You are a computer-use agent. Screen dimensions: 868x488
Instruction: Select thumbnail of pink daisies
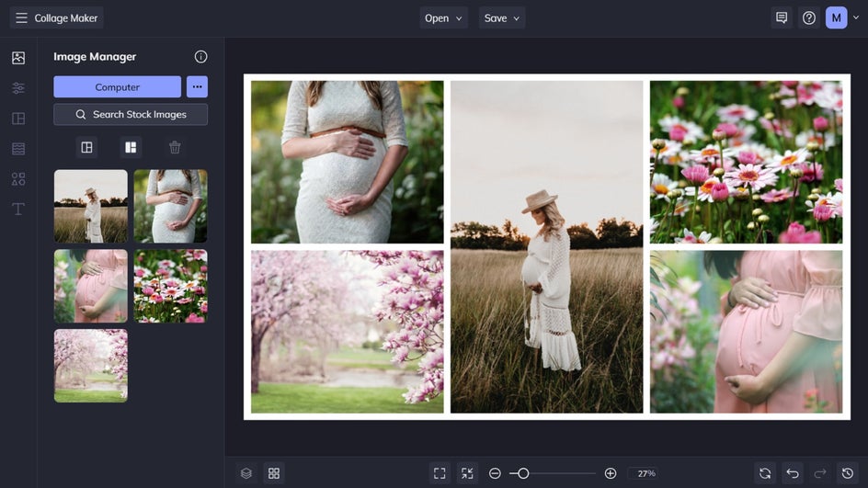click(x=170, y=286)
